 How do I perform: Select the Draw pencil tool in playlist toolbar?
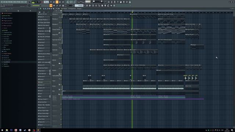pos(44,9)
